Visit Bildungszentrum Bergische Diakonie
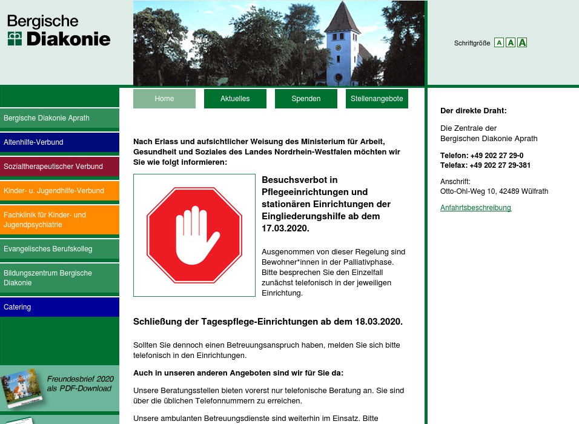Viewport: 579px width, 424px height. coord(48,278)
